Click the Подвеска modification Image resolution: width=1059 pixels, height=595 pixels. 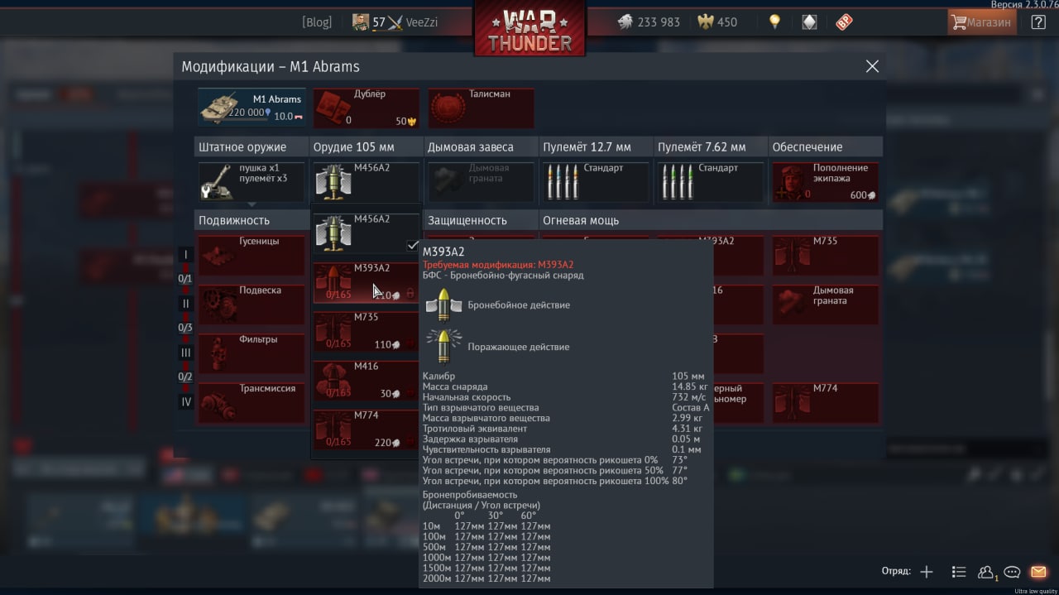pos(252,304)
